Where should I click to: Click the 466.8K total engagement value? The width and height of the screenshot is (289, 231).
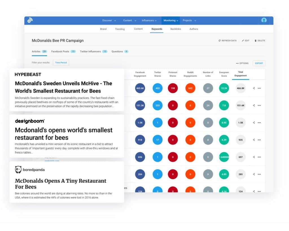240,88
